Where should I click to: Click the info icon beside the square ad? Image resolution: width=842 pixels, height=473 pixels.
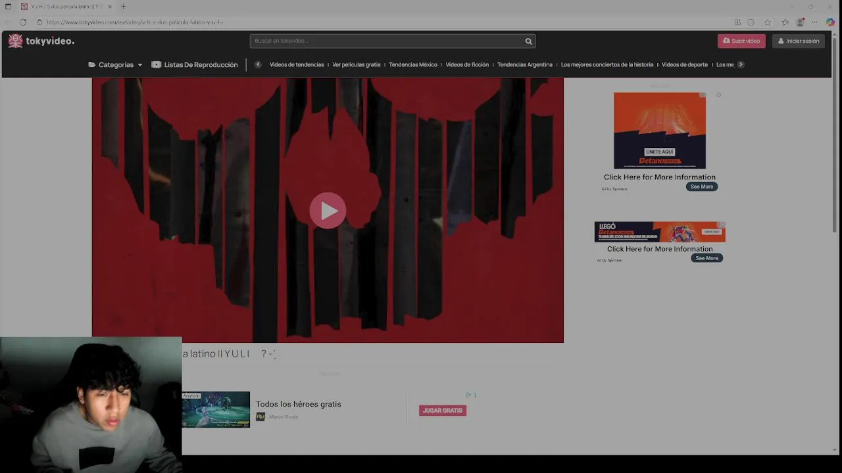(x=718, y=95)
